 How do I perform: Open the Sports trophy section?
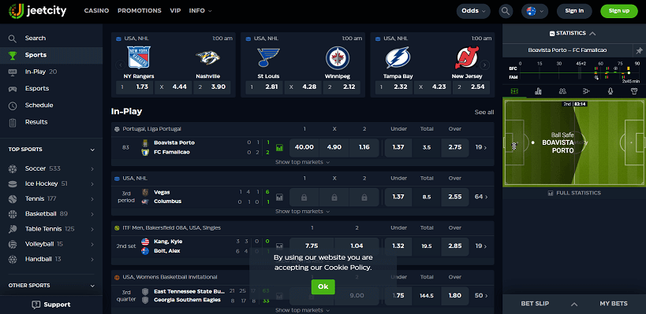pyautogui.click(x=51, y=55)
